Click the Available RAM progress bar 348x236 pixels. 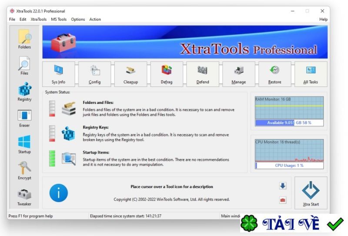click(x=289, y=123)
